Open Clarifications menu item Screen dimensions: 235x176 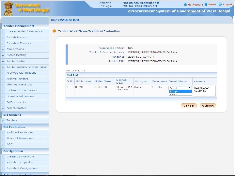[15, 49]
